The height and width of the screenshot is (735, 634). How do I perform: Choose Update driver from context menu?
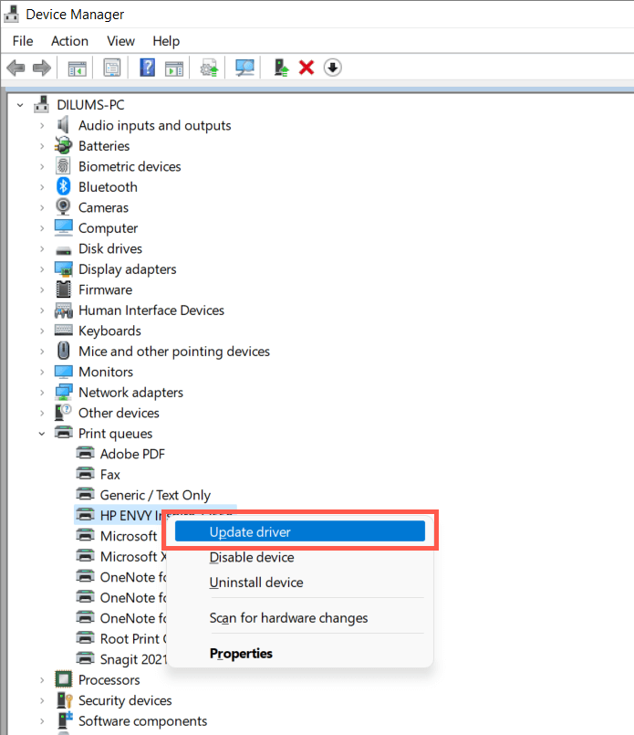tap(300, 531)
